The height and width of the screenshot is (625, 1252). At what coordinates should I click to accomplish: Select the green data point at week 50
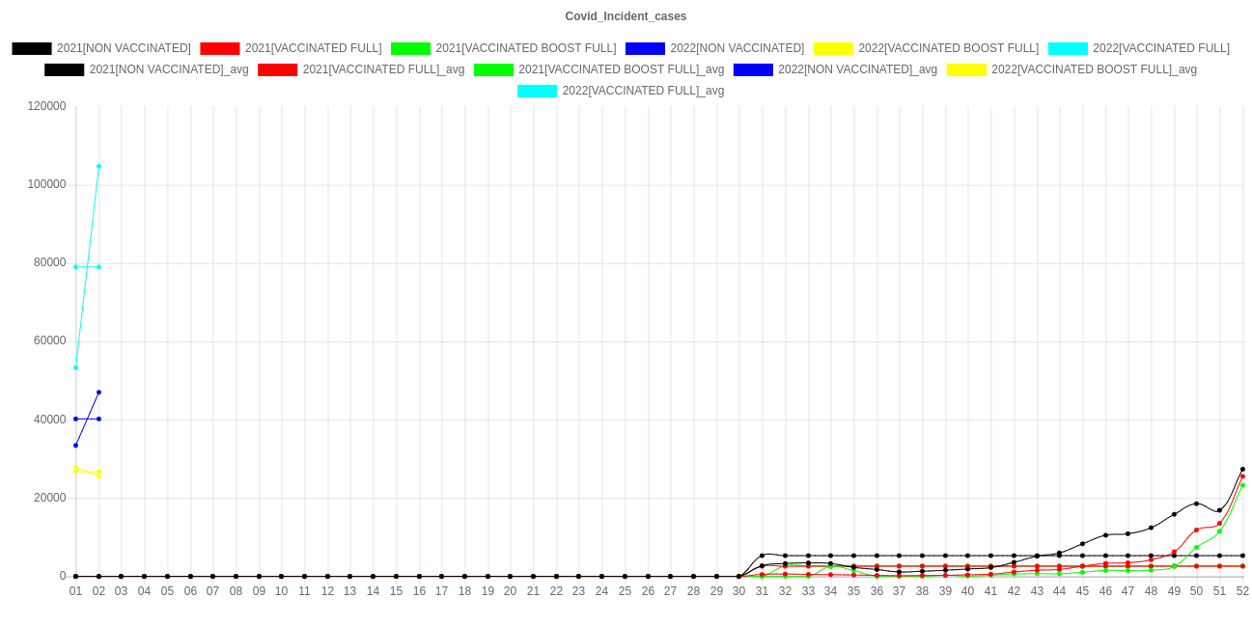point(1196,548)
